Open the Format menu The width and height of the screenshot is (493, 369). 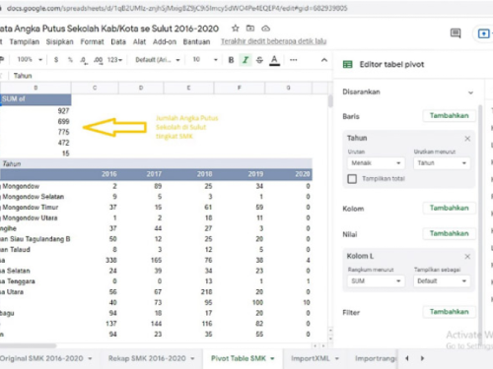92,42
